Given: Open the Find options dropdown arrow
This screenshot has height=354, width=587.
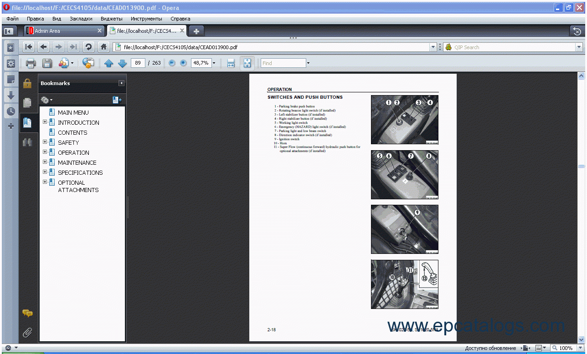Looking at the screenshot, I should 308,63.
